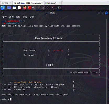Viewport: 109px width, 104px height.
Task: Click the show desktop panel icon
Action: pos(9,8)
